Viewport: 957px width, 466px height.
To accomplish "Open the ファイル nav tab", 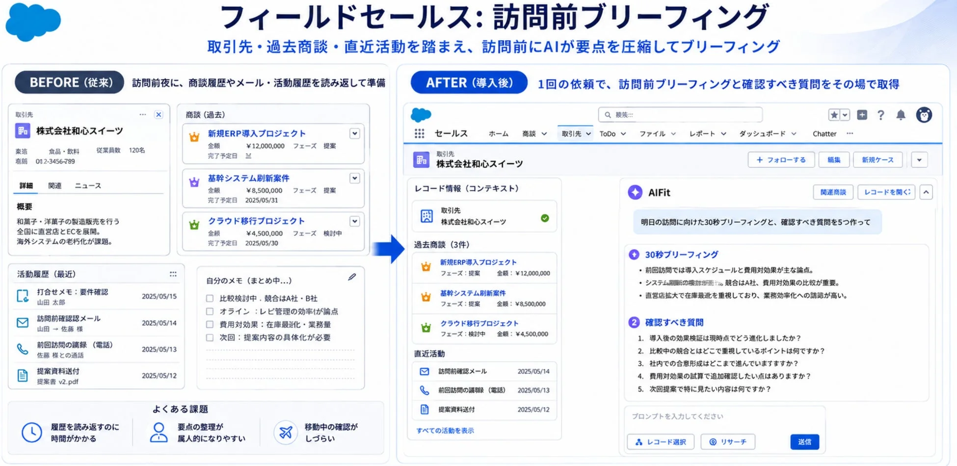I will pyautogui.click(x=652, y=134).
